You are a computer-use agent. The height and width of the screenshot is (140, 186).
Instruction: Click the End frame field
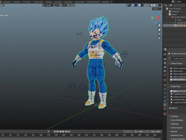(x=155, y=131)
